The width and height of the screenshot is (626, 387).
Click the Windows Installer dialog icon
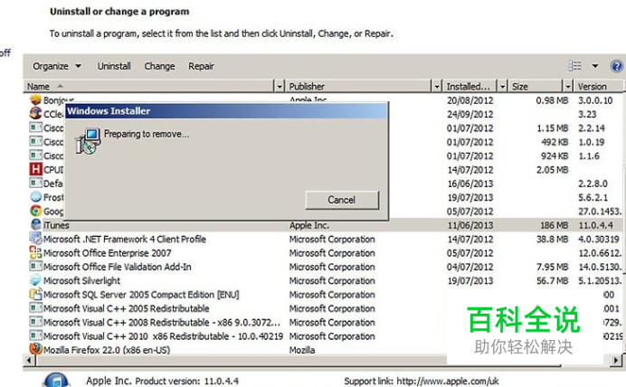[x=88, y=142]
